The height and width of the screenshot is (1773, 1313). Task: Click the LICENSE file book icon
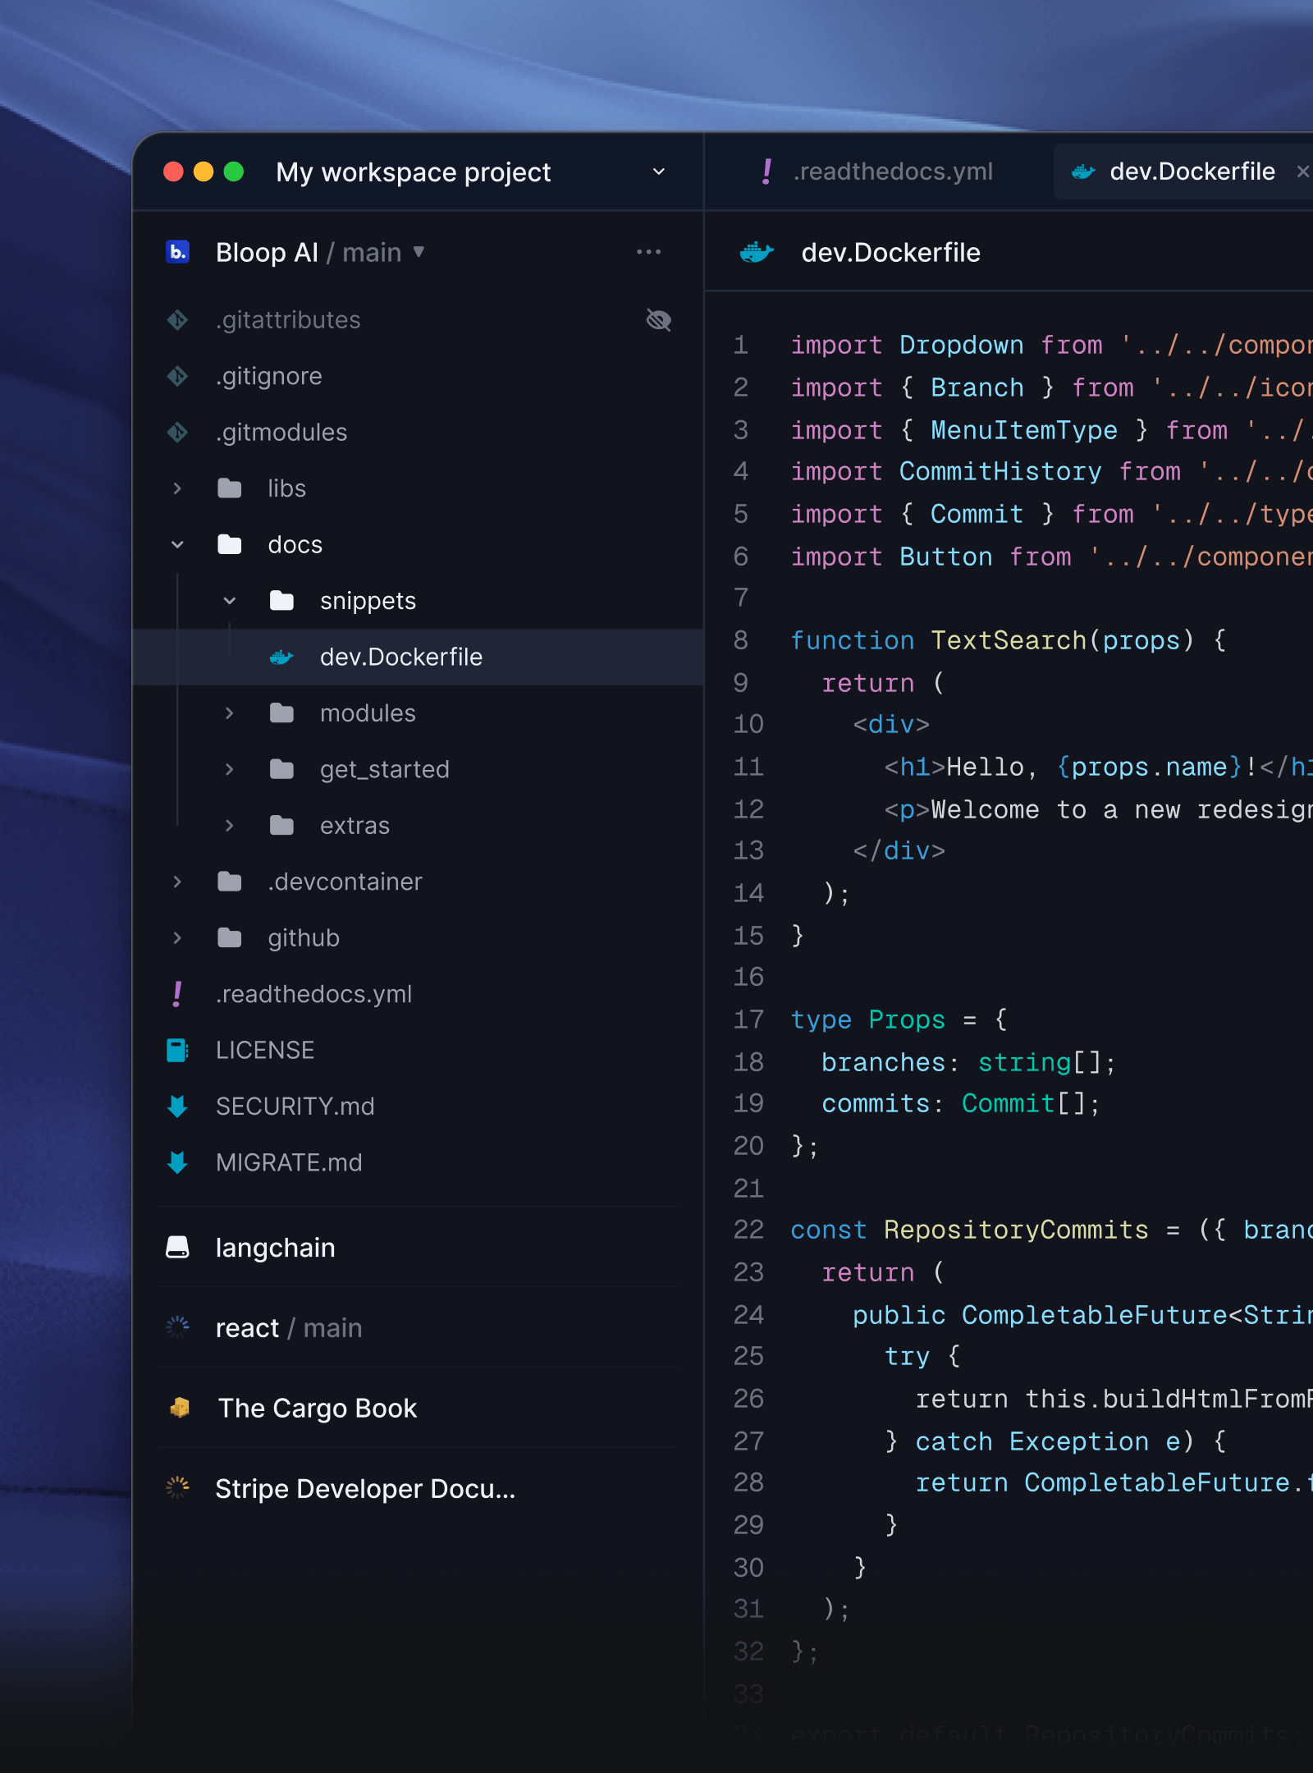(x=177, y=1050)
